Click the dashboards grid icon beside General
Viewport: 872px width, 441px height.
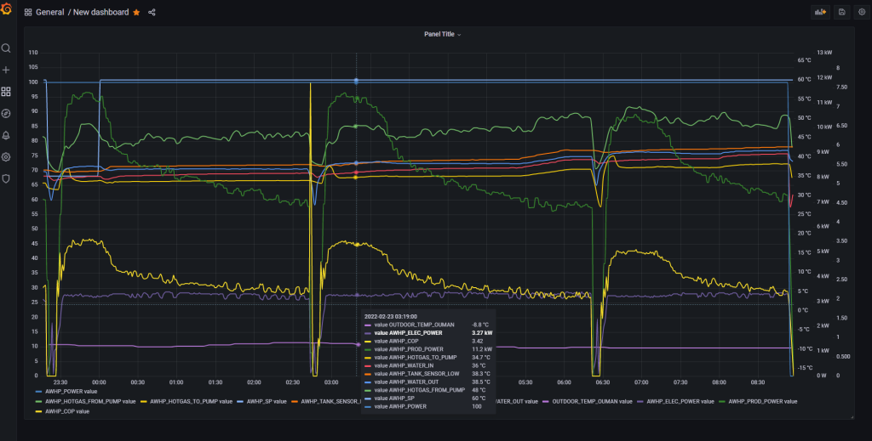point(28,12)
